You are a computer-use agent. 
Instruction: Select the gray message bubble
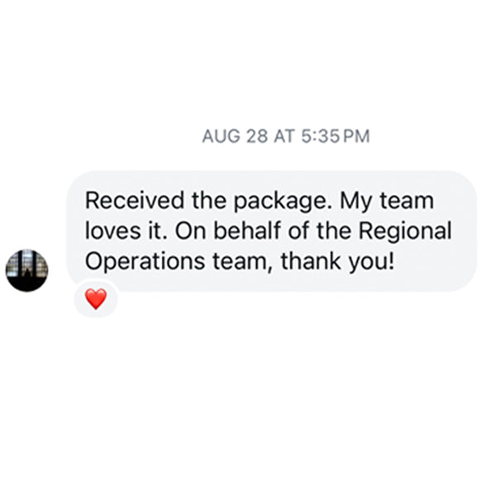[271, 231]
